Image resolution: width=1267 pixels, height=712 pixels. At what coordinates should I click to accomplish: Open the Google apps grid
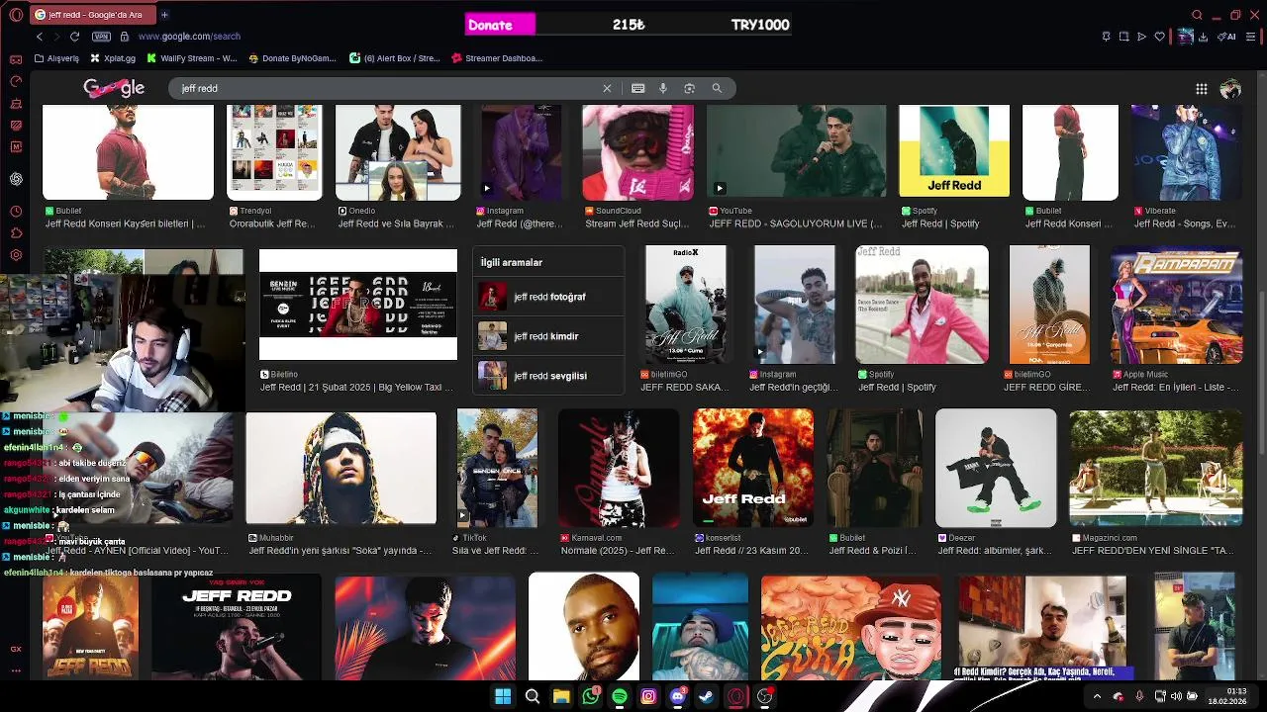(x=1201, y=89)
